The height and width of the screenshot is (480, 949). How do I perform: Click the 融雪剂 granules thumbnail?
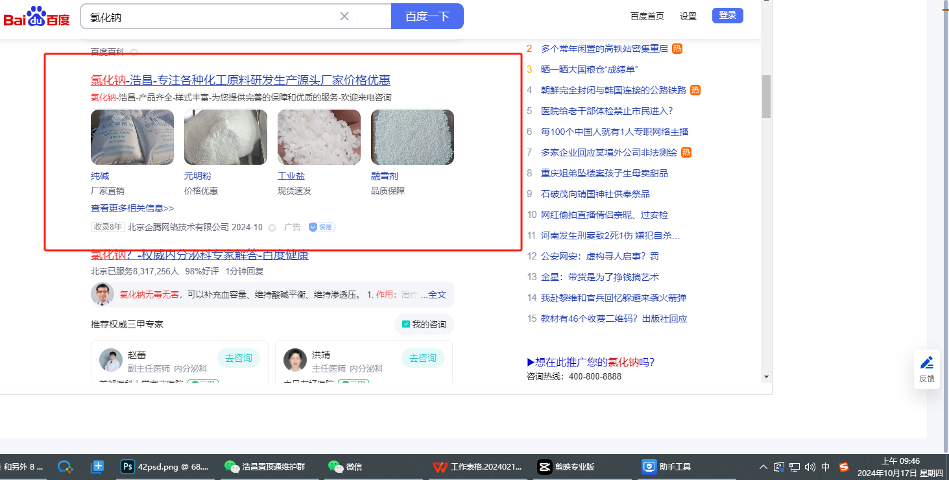413,137
